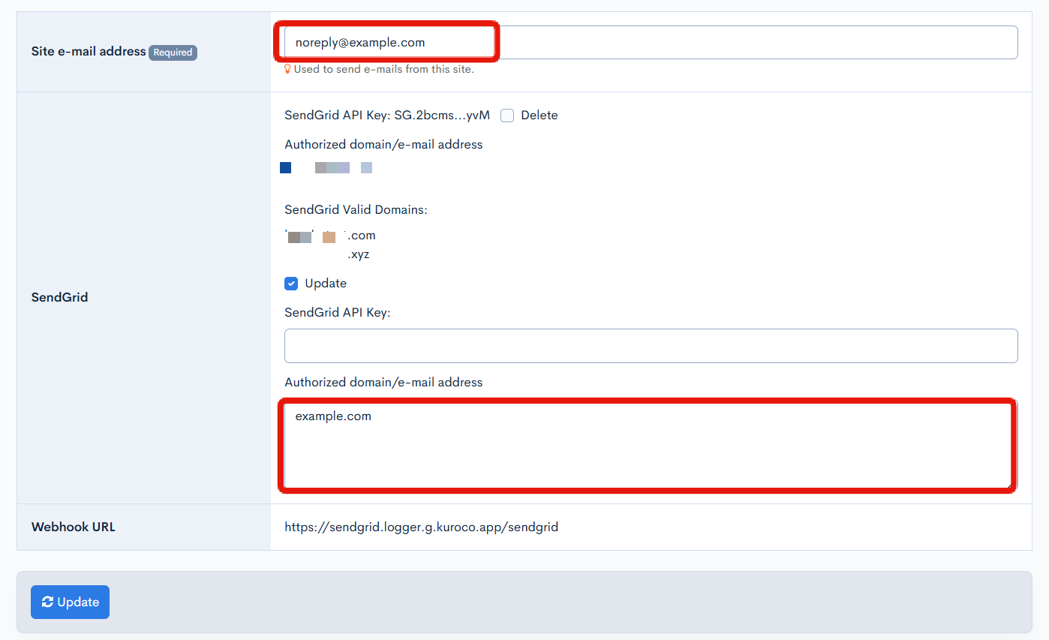
Task: Click the Webhook URL sendgrid.logger.g.kuroco.app address
Action: [x=421, y=527]
